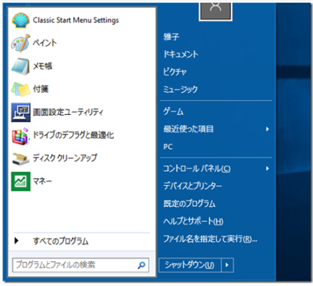
Task: Launch the green マネー chart icon
Action: [x=21, y=182]
